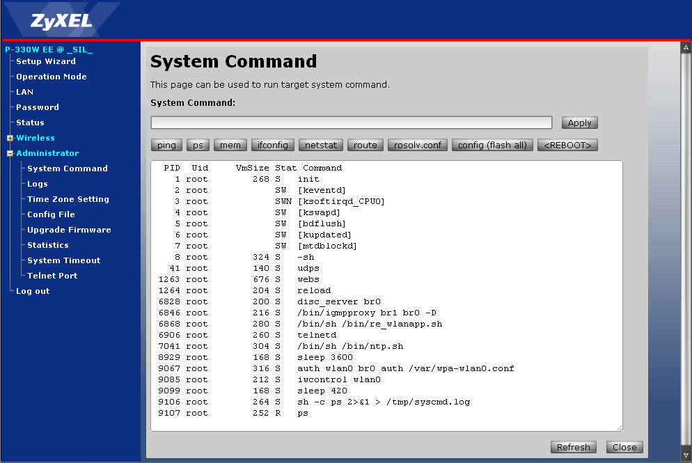Click the <REBOOT> button
Viewport: 692px width, 463px height.
(x=567, y=146)
